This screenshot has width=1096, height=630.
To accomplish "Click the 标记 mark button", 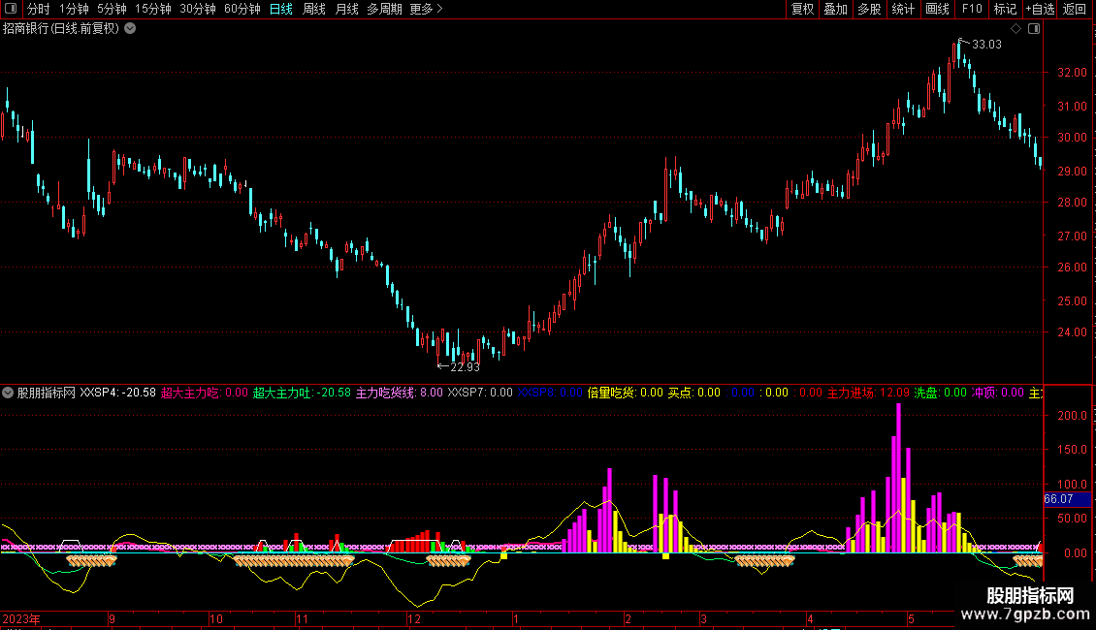I will [1005, 10].
